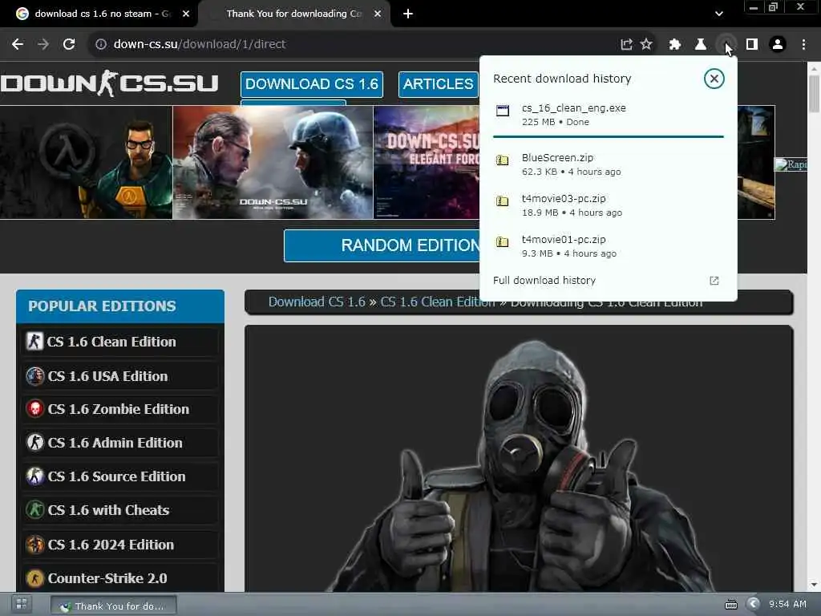Open the side panel icon
The height and width of the screenshot is (616, 821).
[752, 45]
